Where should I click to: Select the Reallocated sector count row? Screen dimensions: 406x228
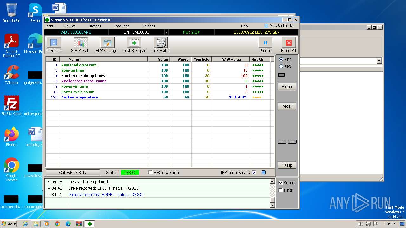pos(160,81)
